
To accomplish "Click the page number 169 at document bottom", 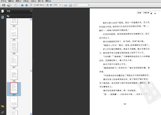I will (x=125, y=104).
